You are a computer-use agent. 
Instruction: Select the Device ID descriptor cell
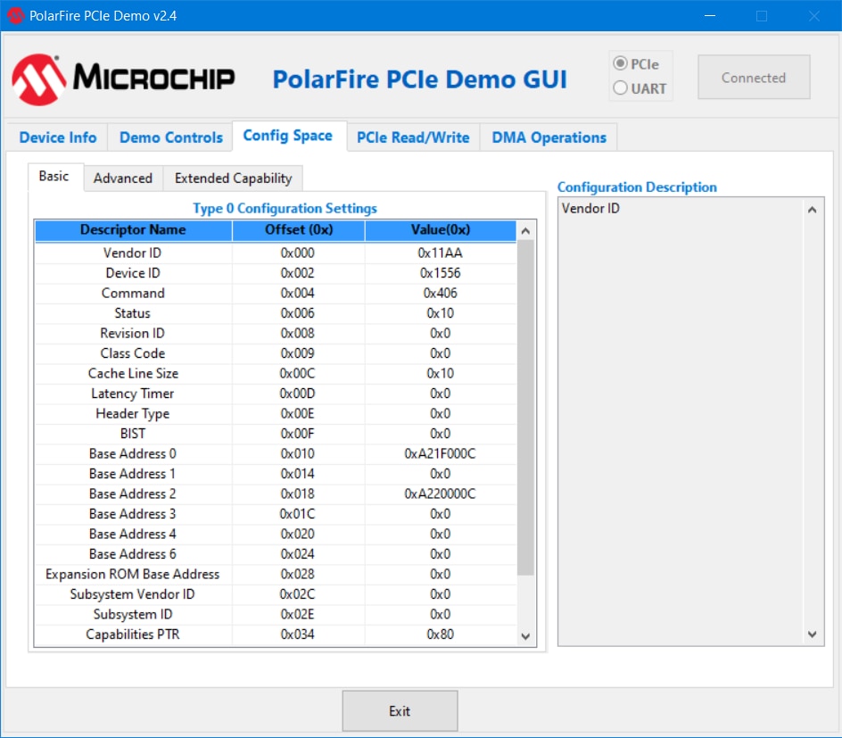pos(133,273)
